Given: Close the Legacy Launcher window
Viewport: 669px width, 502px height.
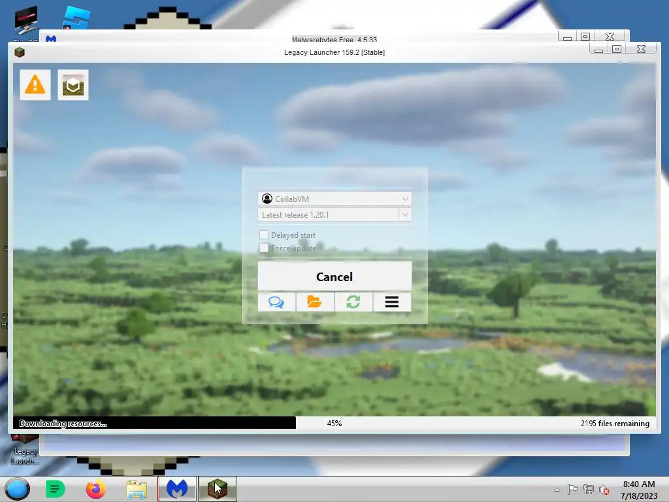Looking at the screenshot, I should pos(642,49).
